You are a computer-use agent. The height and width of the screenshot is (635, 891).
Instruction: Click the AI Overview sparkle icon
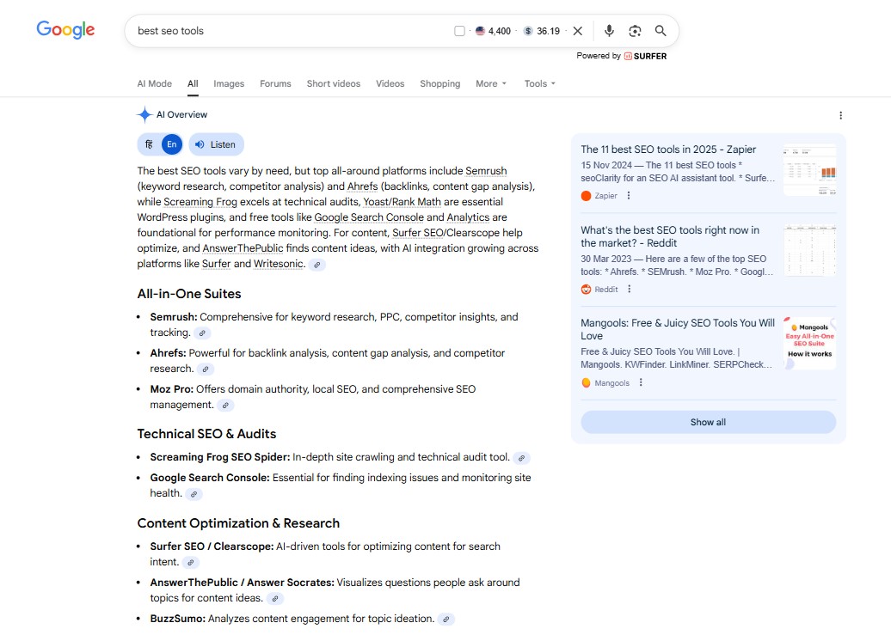click(144, 114)
